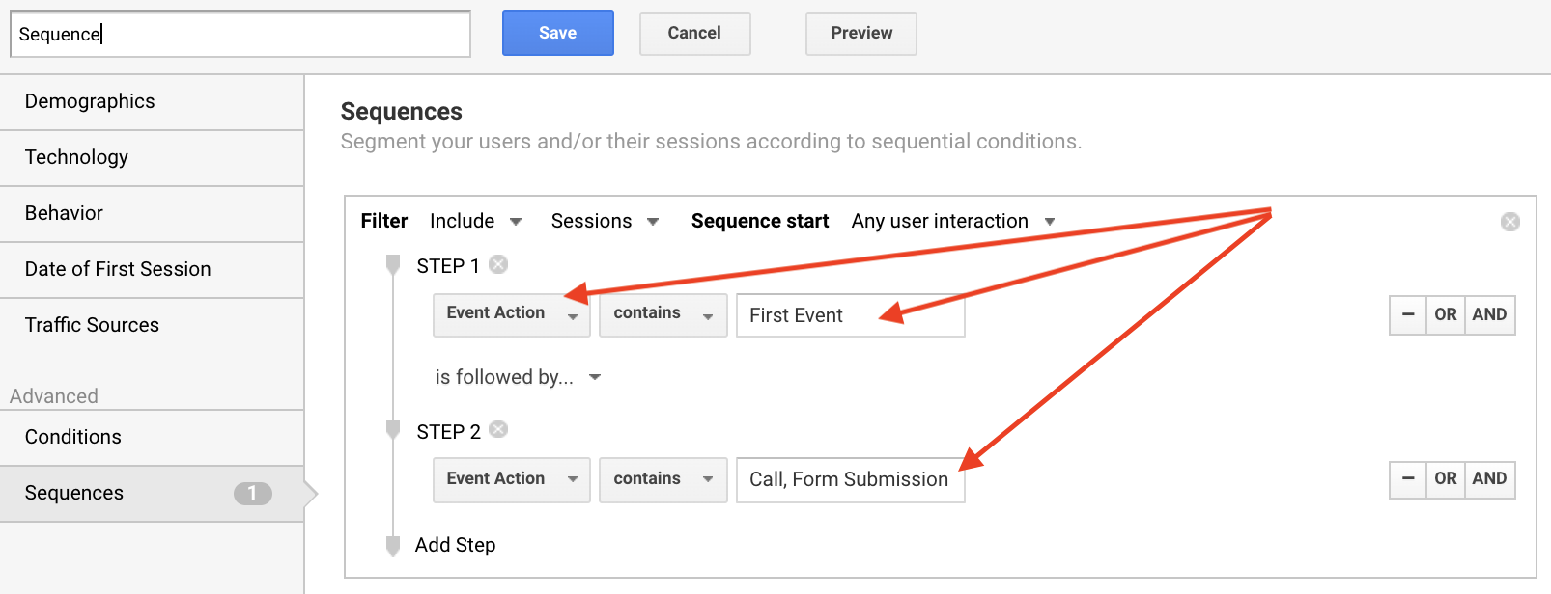Click the minus button in Step 1 row
This screenshot has height=594, width=1551.
click(1408, 315)
